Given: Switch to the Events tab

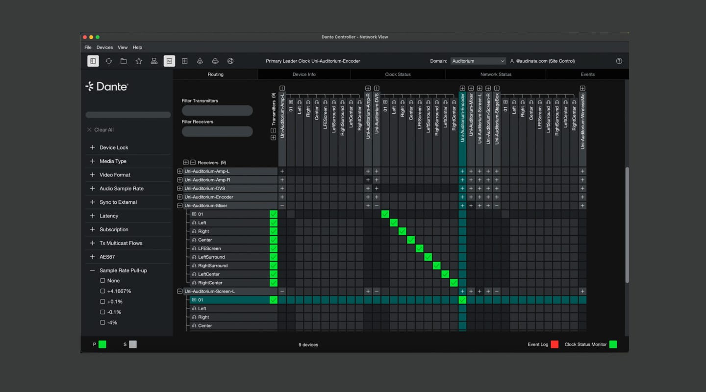Looking at the screenshot, I should pyautogui.click(x=587, y=74).
